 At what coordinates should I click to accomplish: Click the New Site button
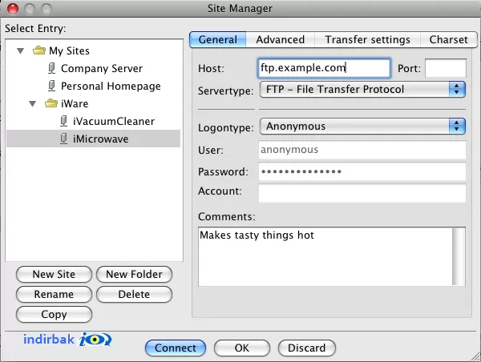(x=54, y=275)
